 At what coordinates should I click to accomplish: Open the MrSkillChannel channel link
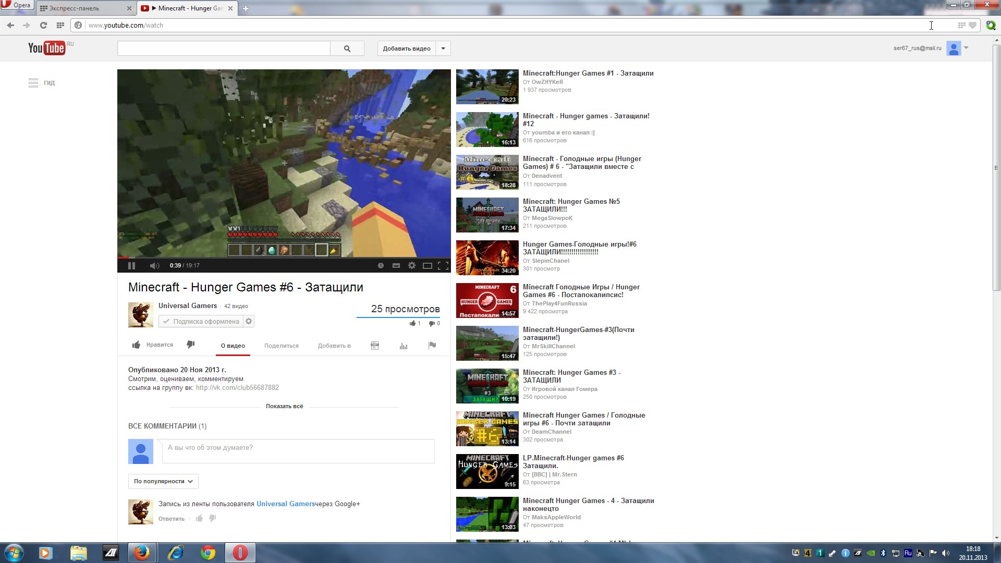553,346
